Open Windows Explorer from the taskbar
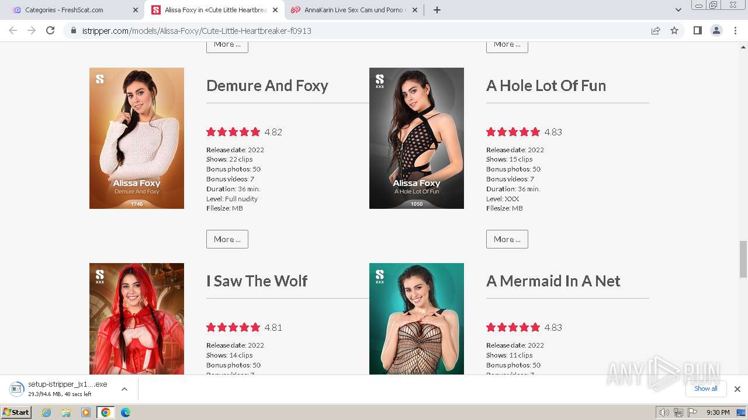The image size is (748, 420). [66, 412]
